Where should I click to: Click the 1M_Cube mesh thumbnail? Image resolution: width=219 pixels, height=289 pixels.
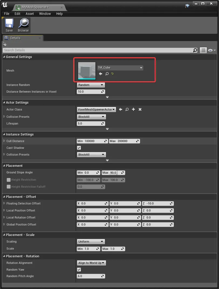[87, 71]
